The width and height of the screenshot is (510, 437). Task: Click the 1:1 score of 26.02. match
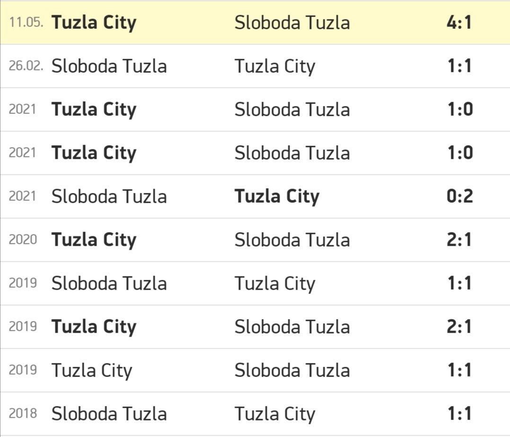pos(459,66)
